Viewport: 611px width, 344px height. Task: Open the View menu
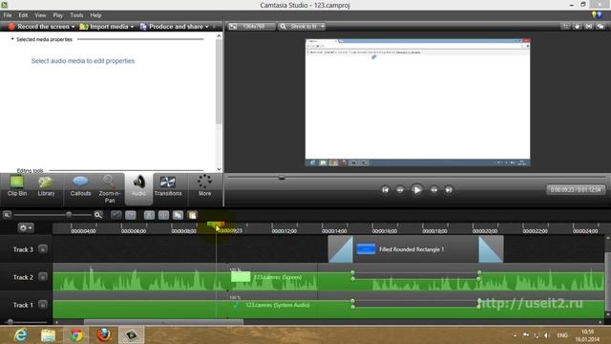click(x=40, y=15)
